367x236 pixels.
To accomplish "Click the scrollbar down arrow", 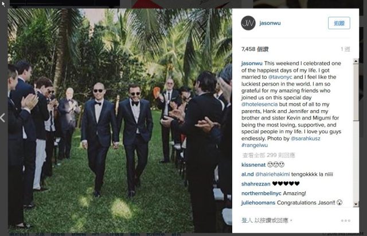I will [356, 204].
